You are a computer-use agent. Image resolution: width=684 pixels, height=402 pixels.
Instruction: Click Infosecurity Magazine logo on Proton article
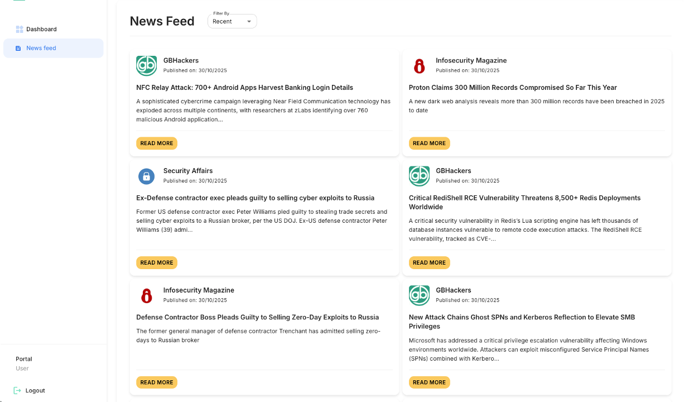tap(419, 66)
